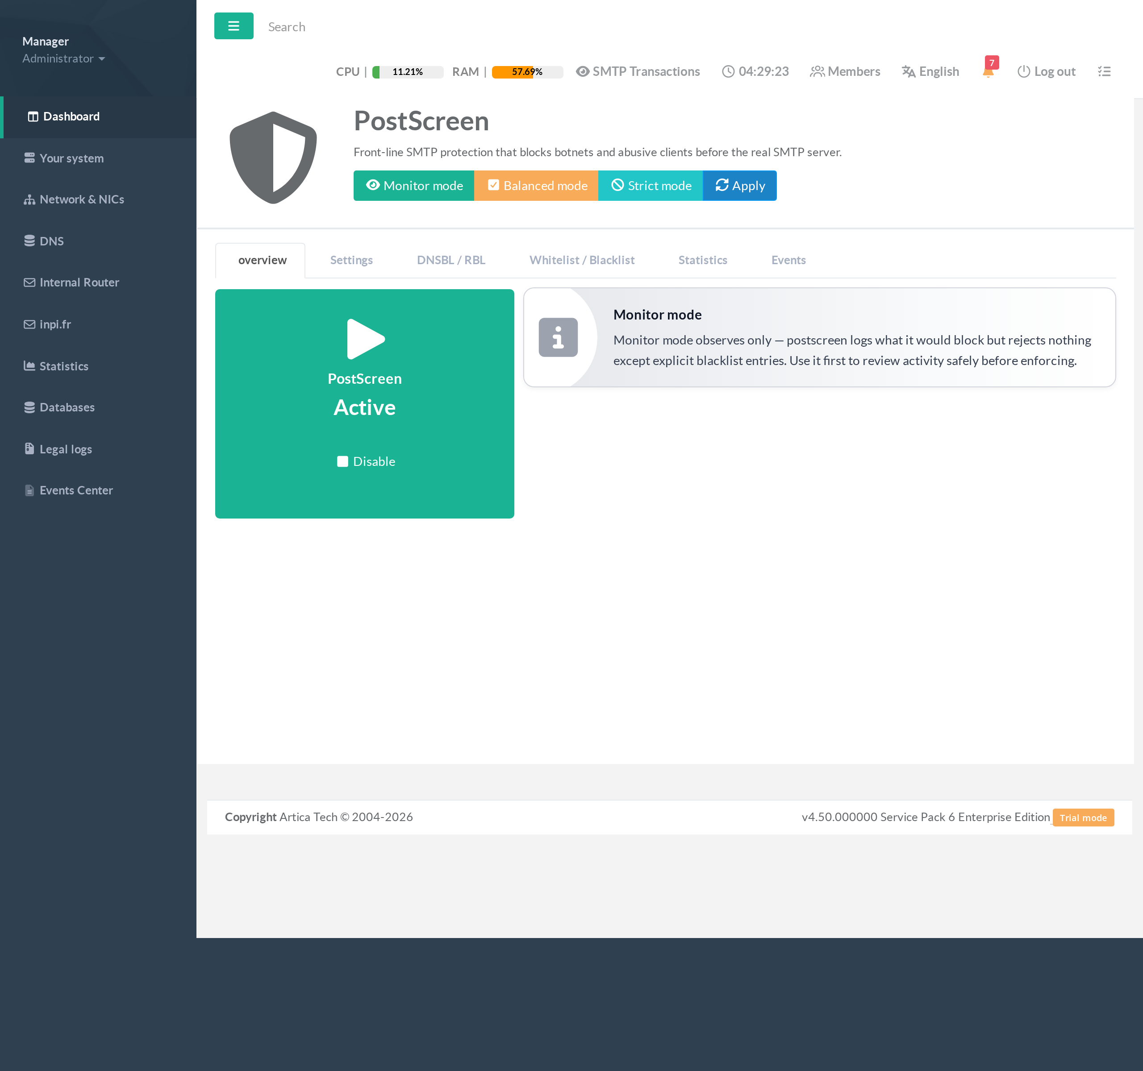Image resolution: width=1143 pixels, height=1071 pixels.
Task: Select Balanced mode
Action: pyautogui.click(x=536, y=186)
